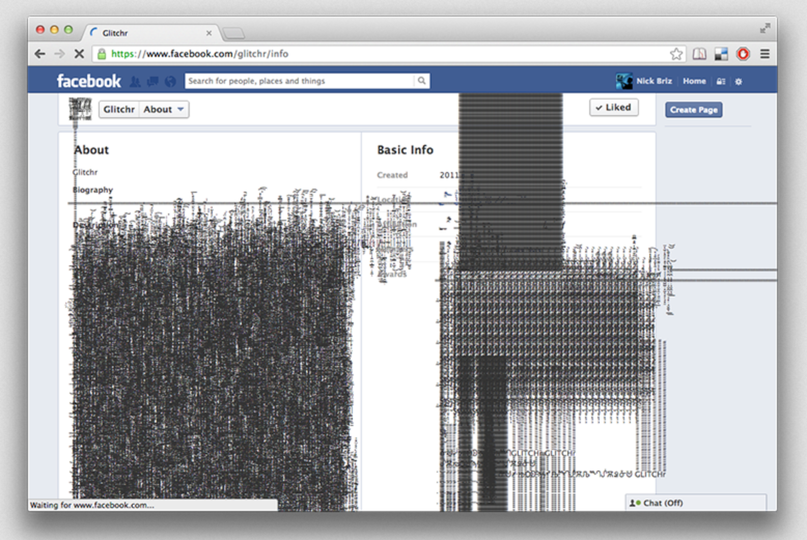
Task: Go back to the previous page
Action: [x=40, y=54]
